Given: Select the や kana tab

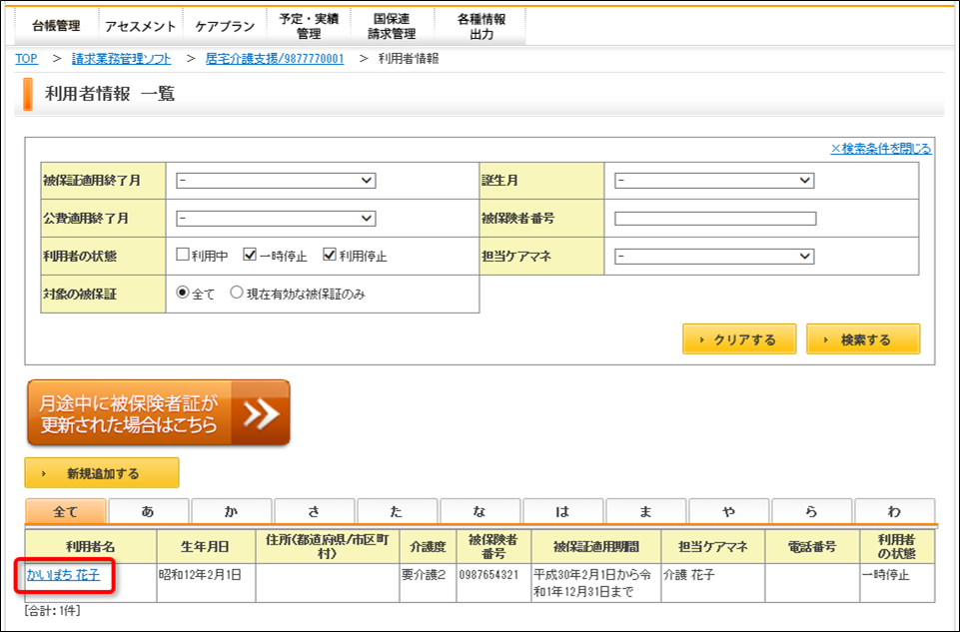Looking at the screenshot, I should click(729, 511).
